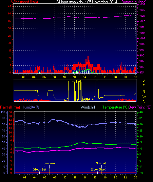Click the 18 hour label under windspeed chart
This screenshot has height=182, width=153.
105,77
